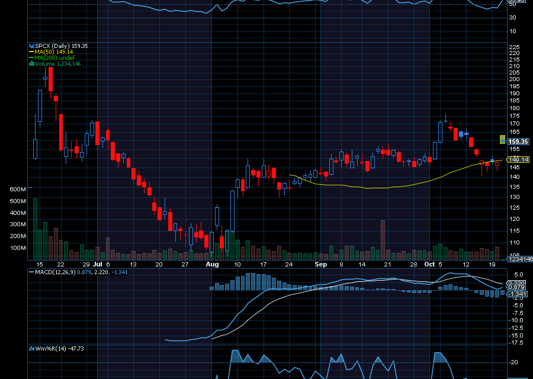Select the Wm%R(14) -47.73 indicator title

[59, 348]
